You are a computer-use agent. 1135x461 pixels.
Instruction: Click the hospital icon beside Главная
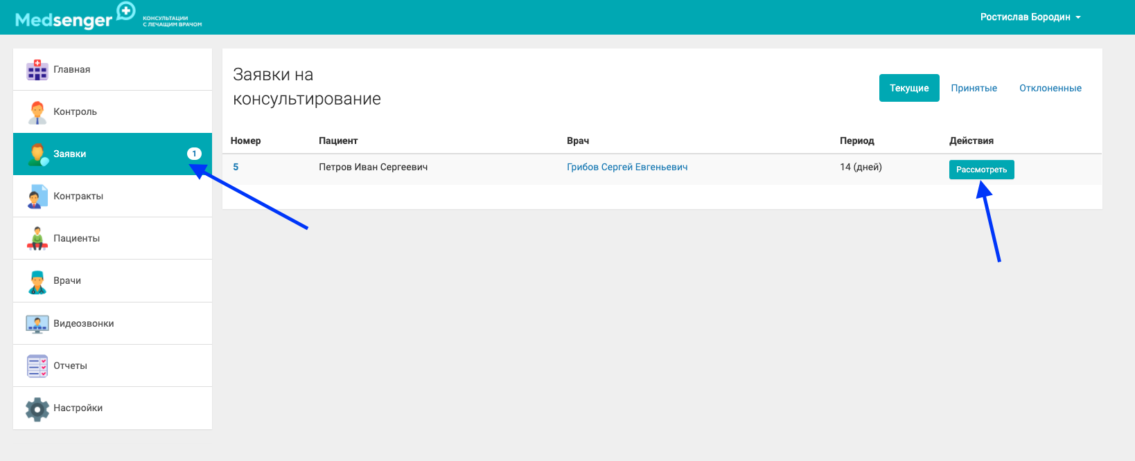pos(37,70)
